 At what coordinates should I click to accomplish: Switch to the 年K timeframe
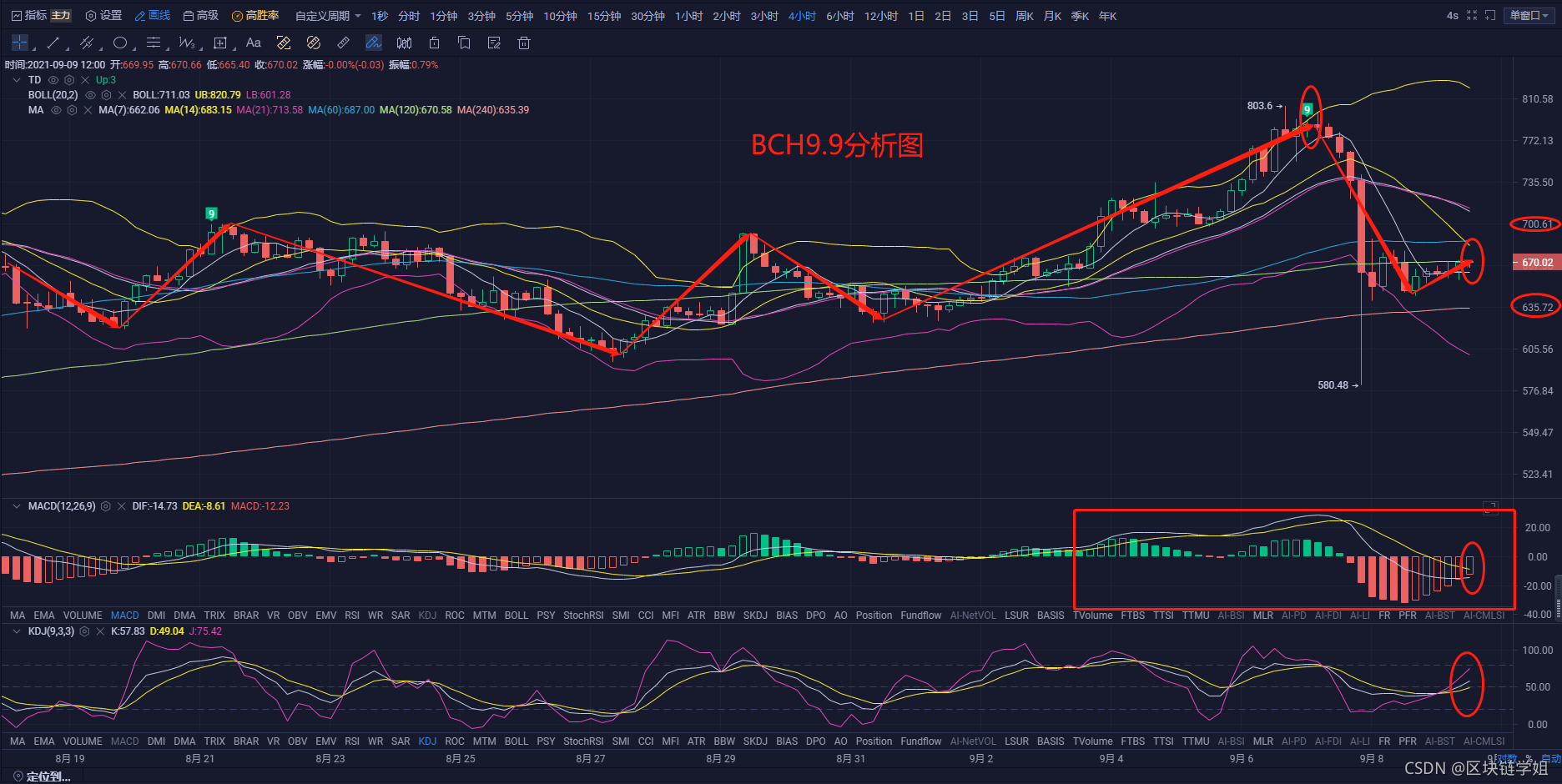(1107, 16)
